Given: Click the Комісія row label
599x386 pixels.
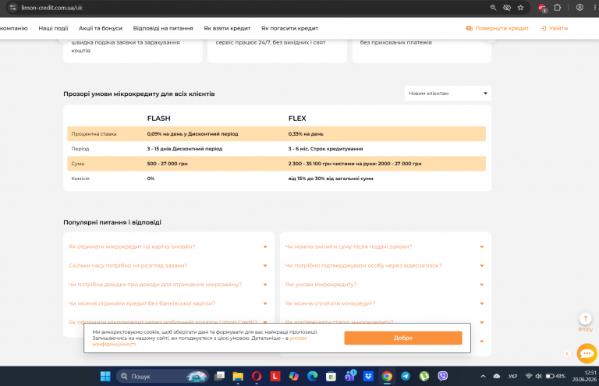Looking at the screenshot, I should point(80,179).
